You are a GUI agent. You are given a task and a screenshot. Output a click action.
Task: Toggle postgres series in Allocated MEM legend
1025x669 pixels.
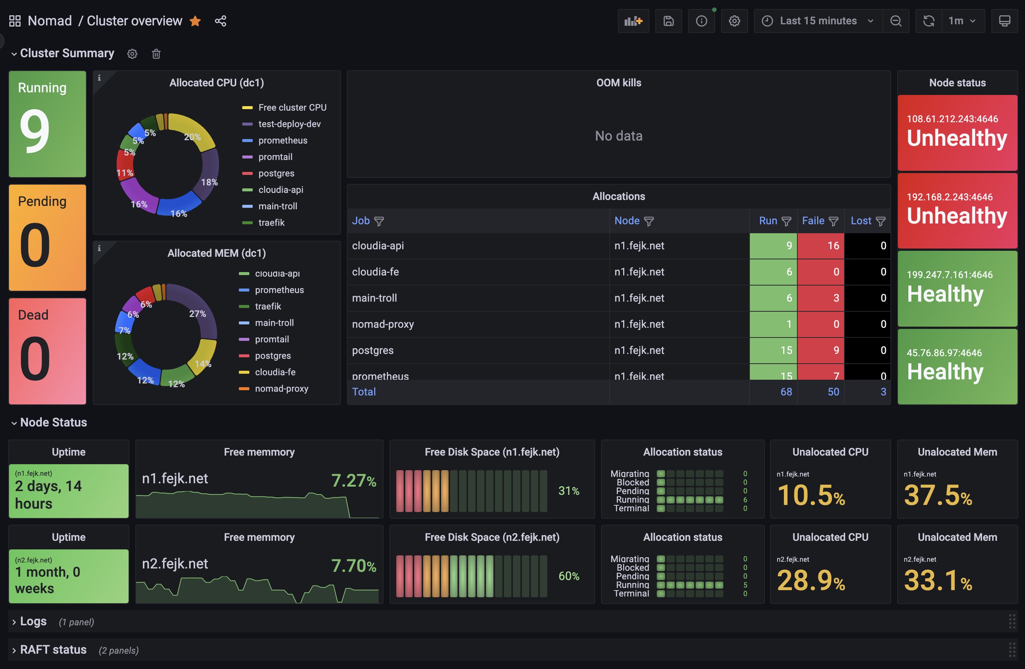[x=273, y=355]
